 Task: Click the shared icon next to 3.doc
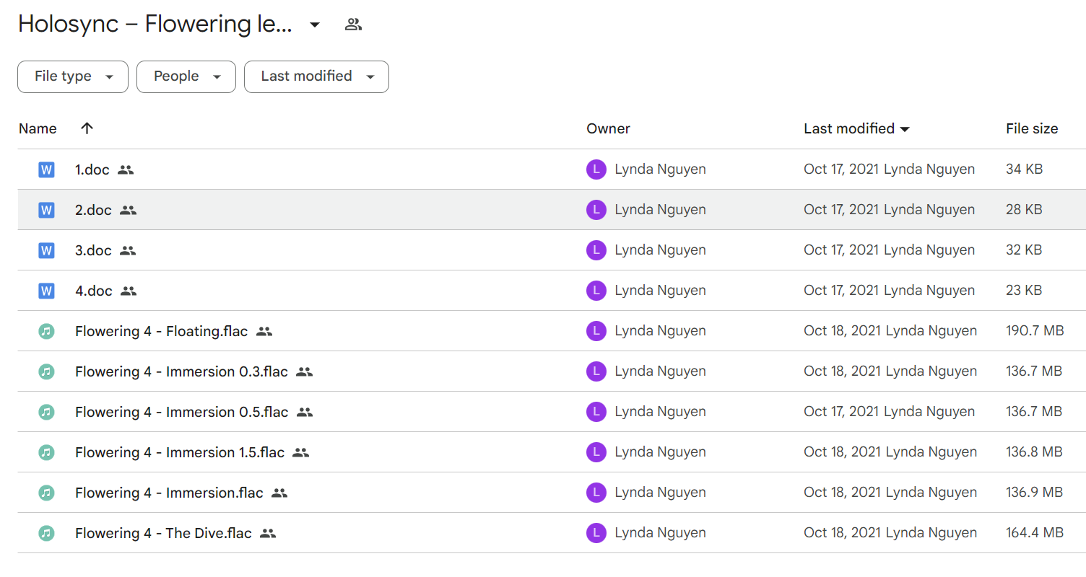128,251
